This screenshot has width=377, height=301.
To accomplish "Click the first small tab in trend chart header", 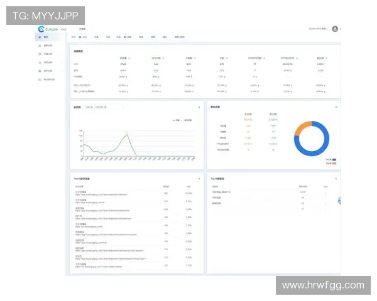I will coord(89,107).
